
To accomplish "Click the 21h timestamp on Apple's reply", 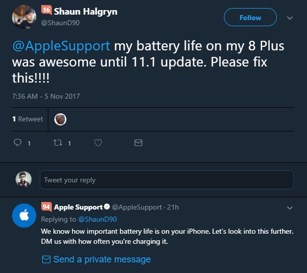I will coord(173,207).
